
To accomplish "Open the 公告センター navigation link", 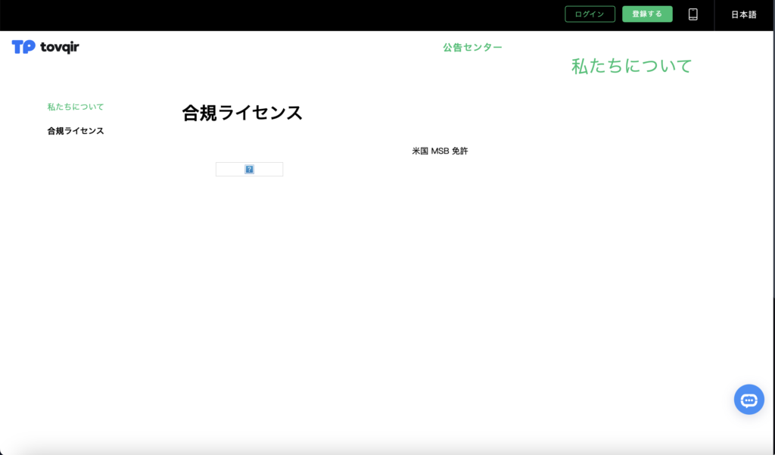I will (472, 48).
